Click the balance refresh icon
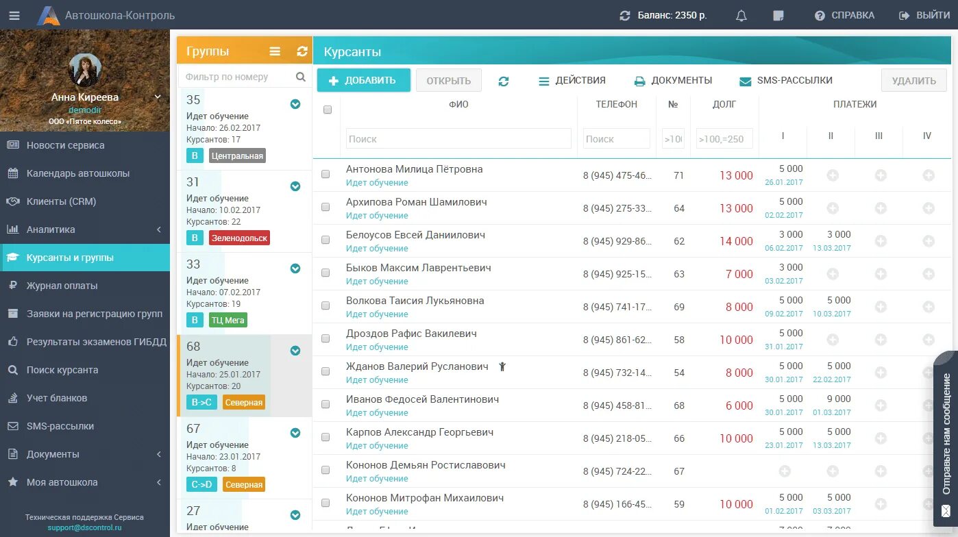The image size is (958, 537). tap(624, 15)
